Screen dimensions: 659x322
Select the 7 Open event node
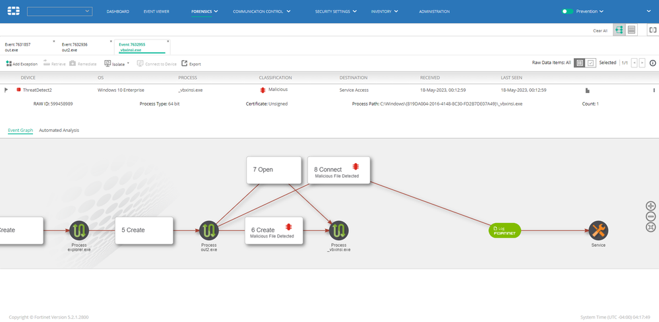[x=274, y=170]
